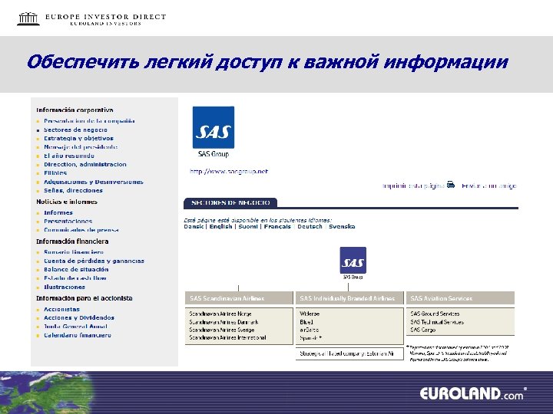Image resolution: width=553 pixels, height=414 pixels.
Task: Open Balance de situación
Action: pos(76,269)
